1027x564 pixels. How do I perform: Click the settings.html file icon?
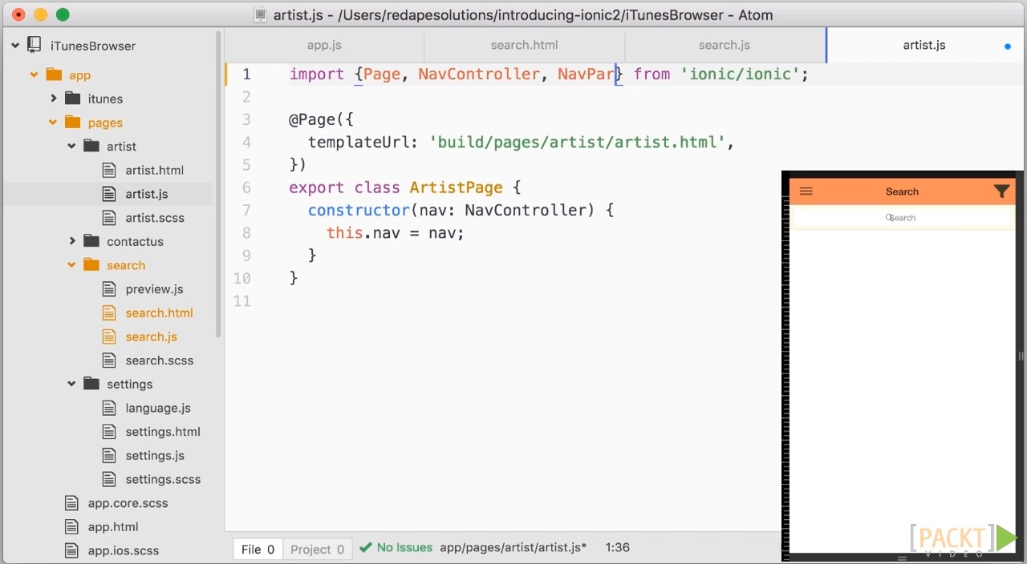tap(110, 431)
